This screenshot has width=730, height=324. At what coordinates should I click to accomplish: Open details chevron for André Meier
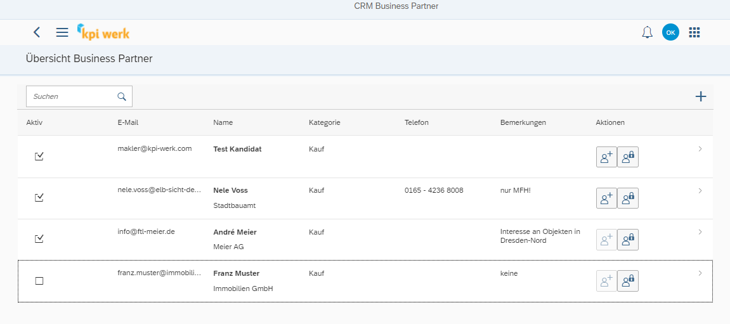(700, 232)
